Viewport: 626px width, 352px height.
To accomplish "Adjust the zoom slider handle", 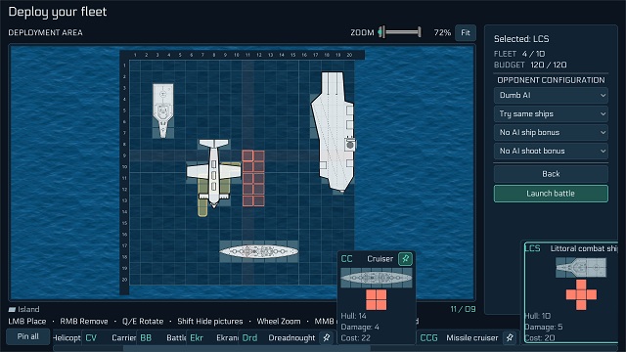I will coord(382,32).
